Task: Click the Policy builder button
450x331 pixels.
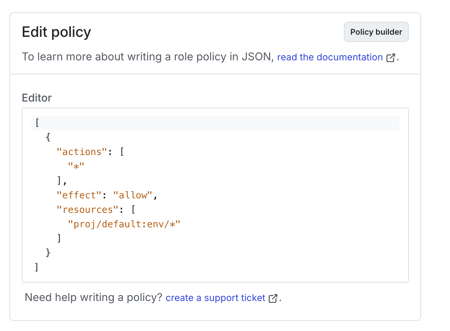Action: pyautogui.click(x=376, y=32)
